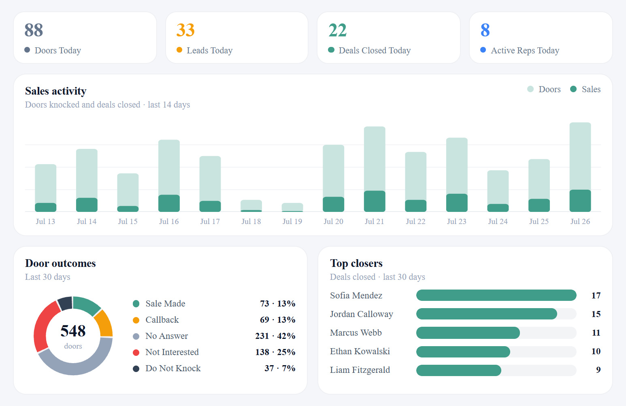The width and height of the screenshot is (626, 406).
Task: Click the Deals Closed Today value 22
Action: pos(338,30)
